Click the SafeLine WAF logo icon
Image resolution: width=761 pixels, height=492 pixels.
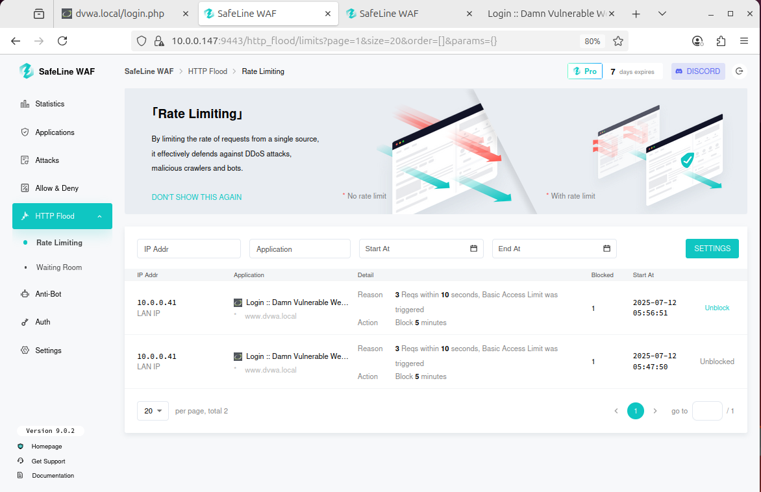(26, 71)
